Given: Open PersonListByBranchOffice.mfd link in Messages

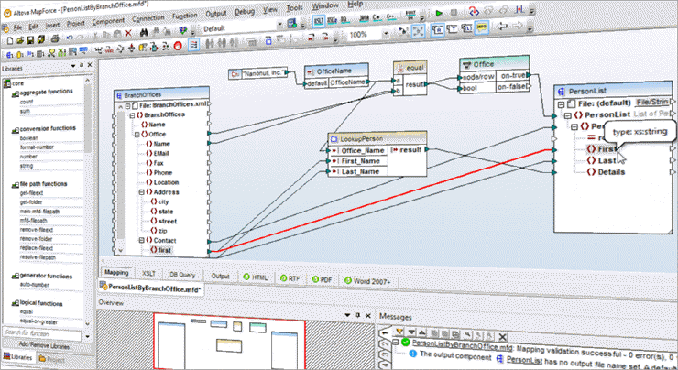Looking at the screenshot, I should pos(462,344).
